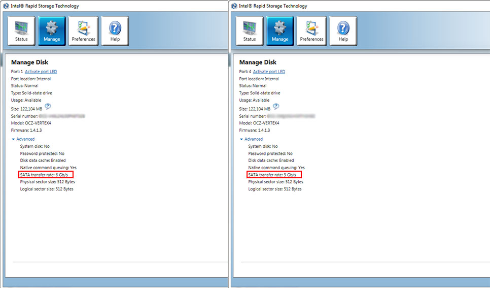Click Model OCZ-VERTEX4 text in right window
490x288 pixels.
click(x=259, y=123)
